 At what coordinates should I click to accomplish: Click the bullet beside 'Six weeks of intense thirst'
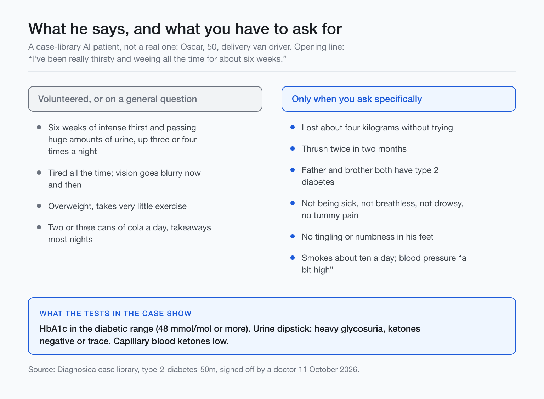click(x=39, y=127)
